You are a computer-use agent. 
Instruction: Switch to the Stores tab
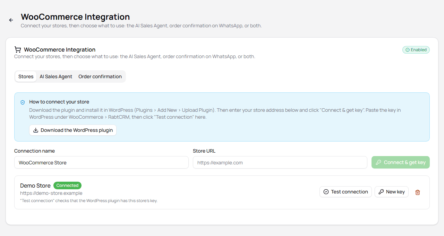(26, 76)
